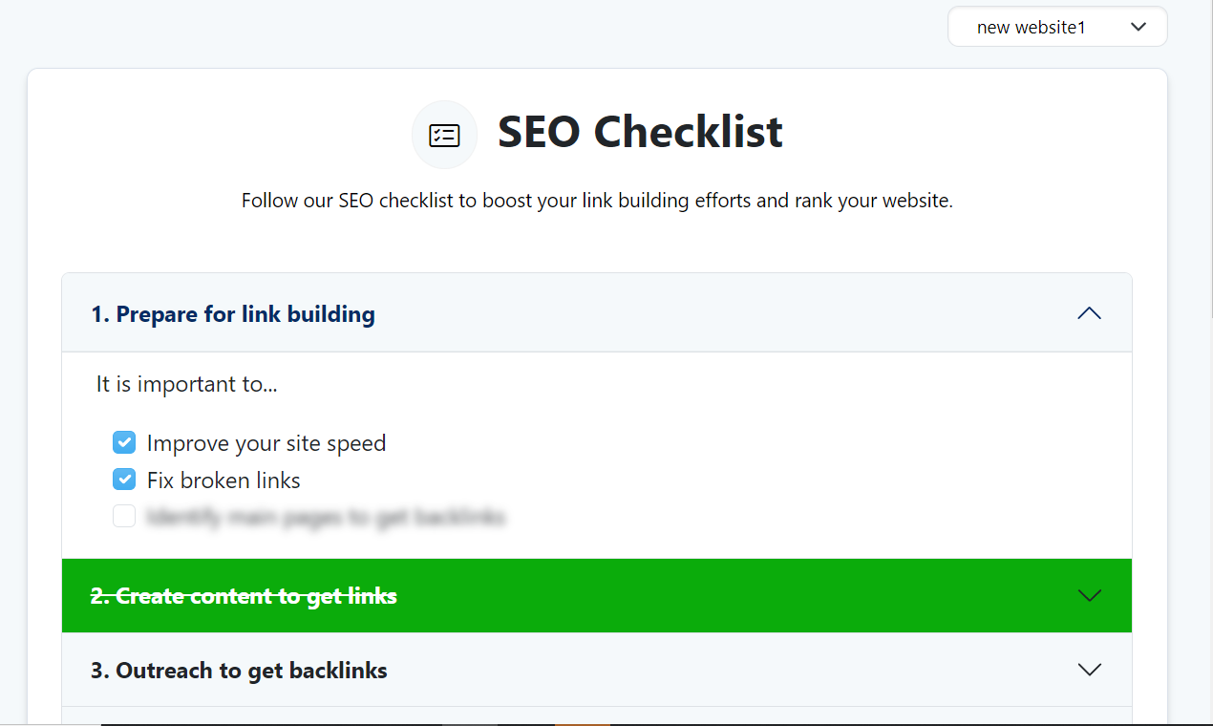Click the SEO Checklist heading
The image size is (1213, 726).
tap(640, 132)
